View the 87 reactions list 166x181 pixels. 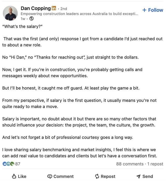tap(18, 164)
